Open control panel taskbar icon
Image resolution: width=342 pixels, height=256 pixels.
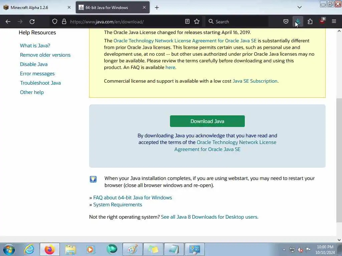click(195, 249)
